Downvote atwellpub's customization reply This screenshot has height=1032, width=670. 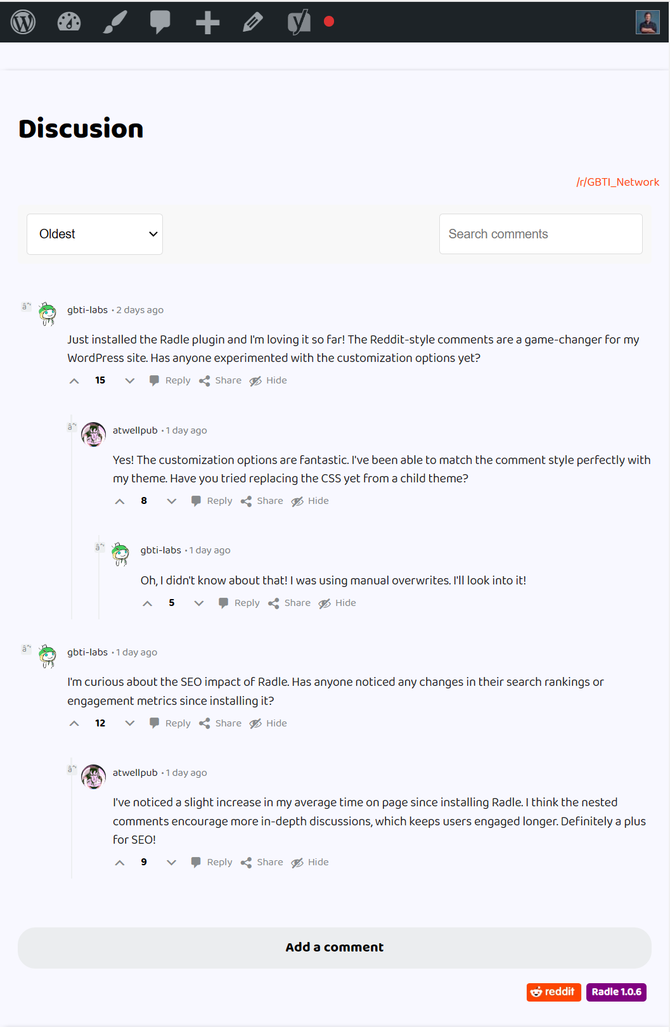click(171, 501)
